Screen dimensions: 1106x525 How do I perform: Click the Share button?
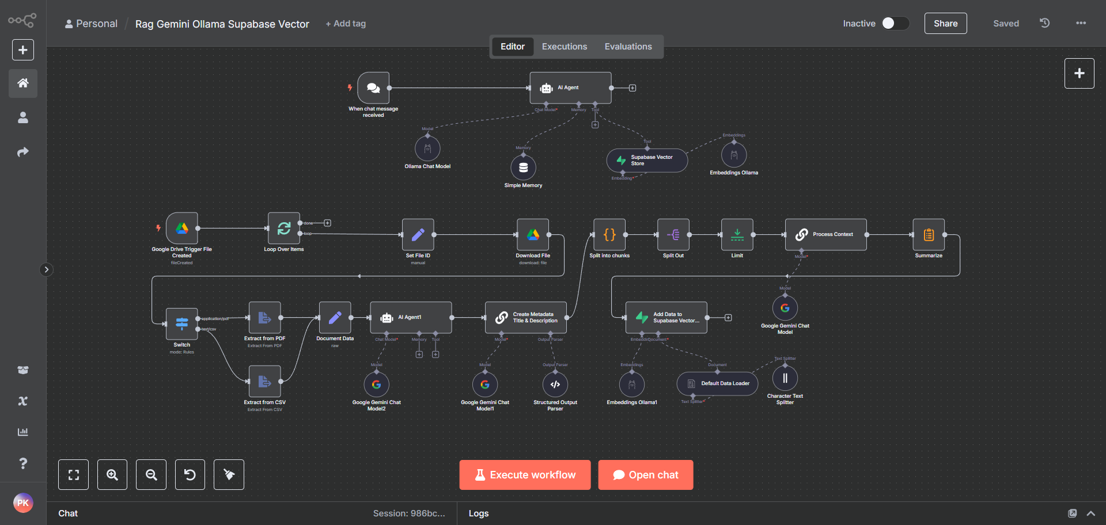[x=945, y=24]
